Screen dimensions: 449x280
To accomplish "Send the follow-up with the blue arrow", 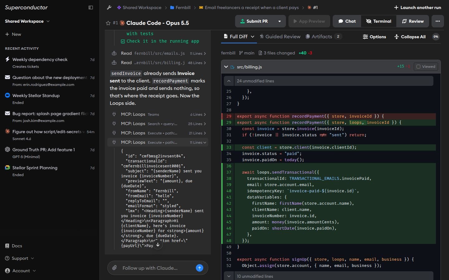I will [x=200, y=268].
